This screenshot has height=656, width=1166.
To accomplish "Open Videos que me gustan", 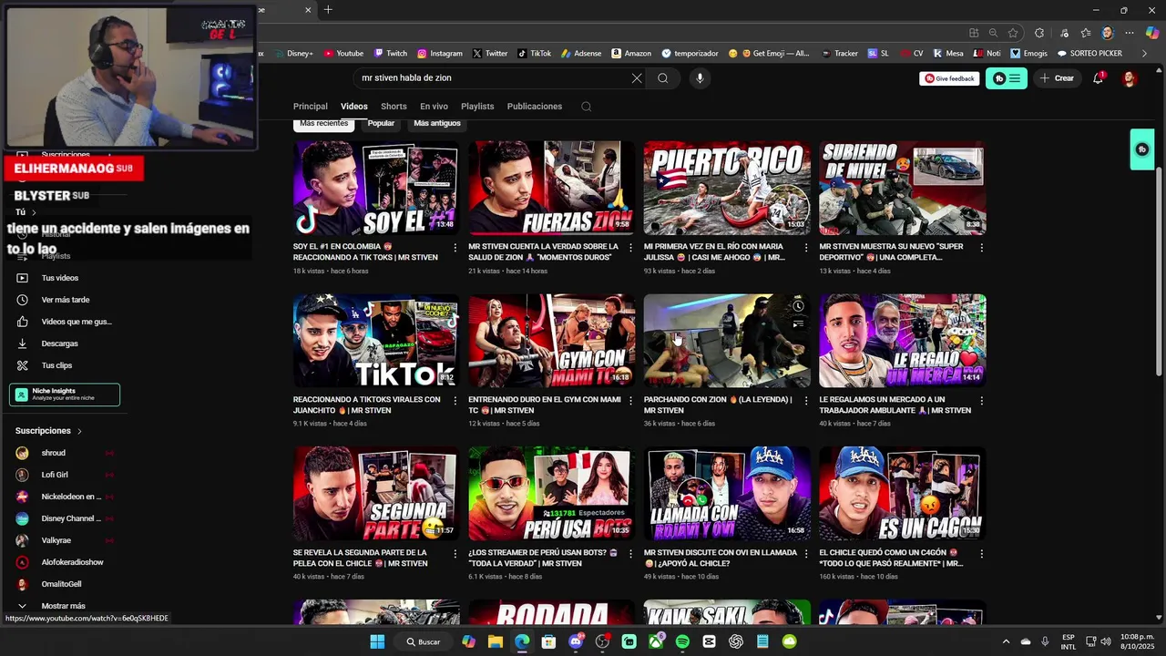I will click(77, 322).
